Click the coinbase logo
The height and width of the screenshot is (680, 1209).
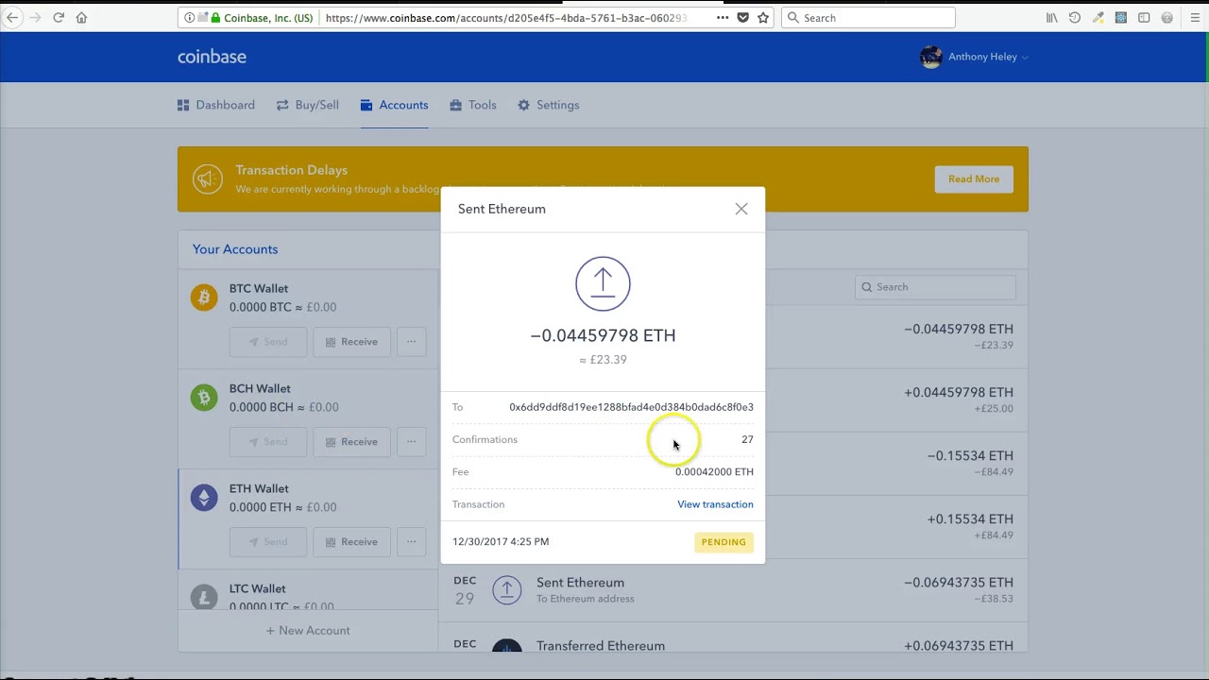(212, 57)
